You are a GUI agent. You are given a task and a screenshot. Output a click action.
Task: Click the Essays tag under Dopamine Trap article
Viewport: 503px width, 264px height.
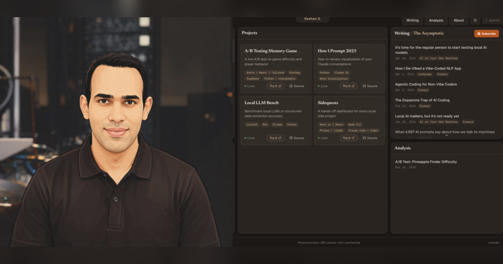click(x=425, y=106)
